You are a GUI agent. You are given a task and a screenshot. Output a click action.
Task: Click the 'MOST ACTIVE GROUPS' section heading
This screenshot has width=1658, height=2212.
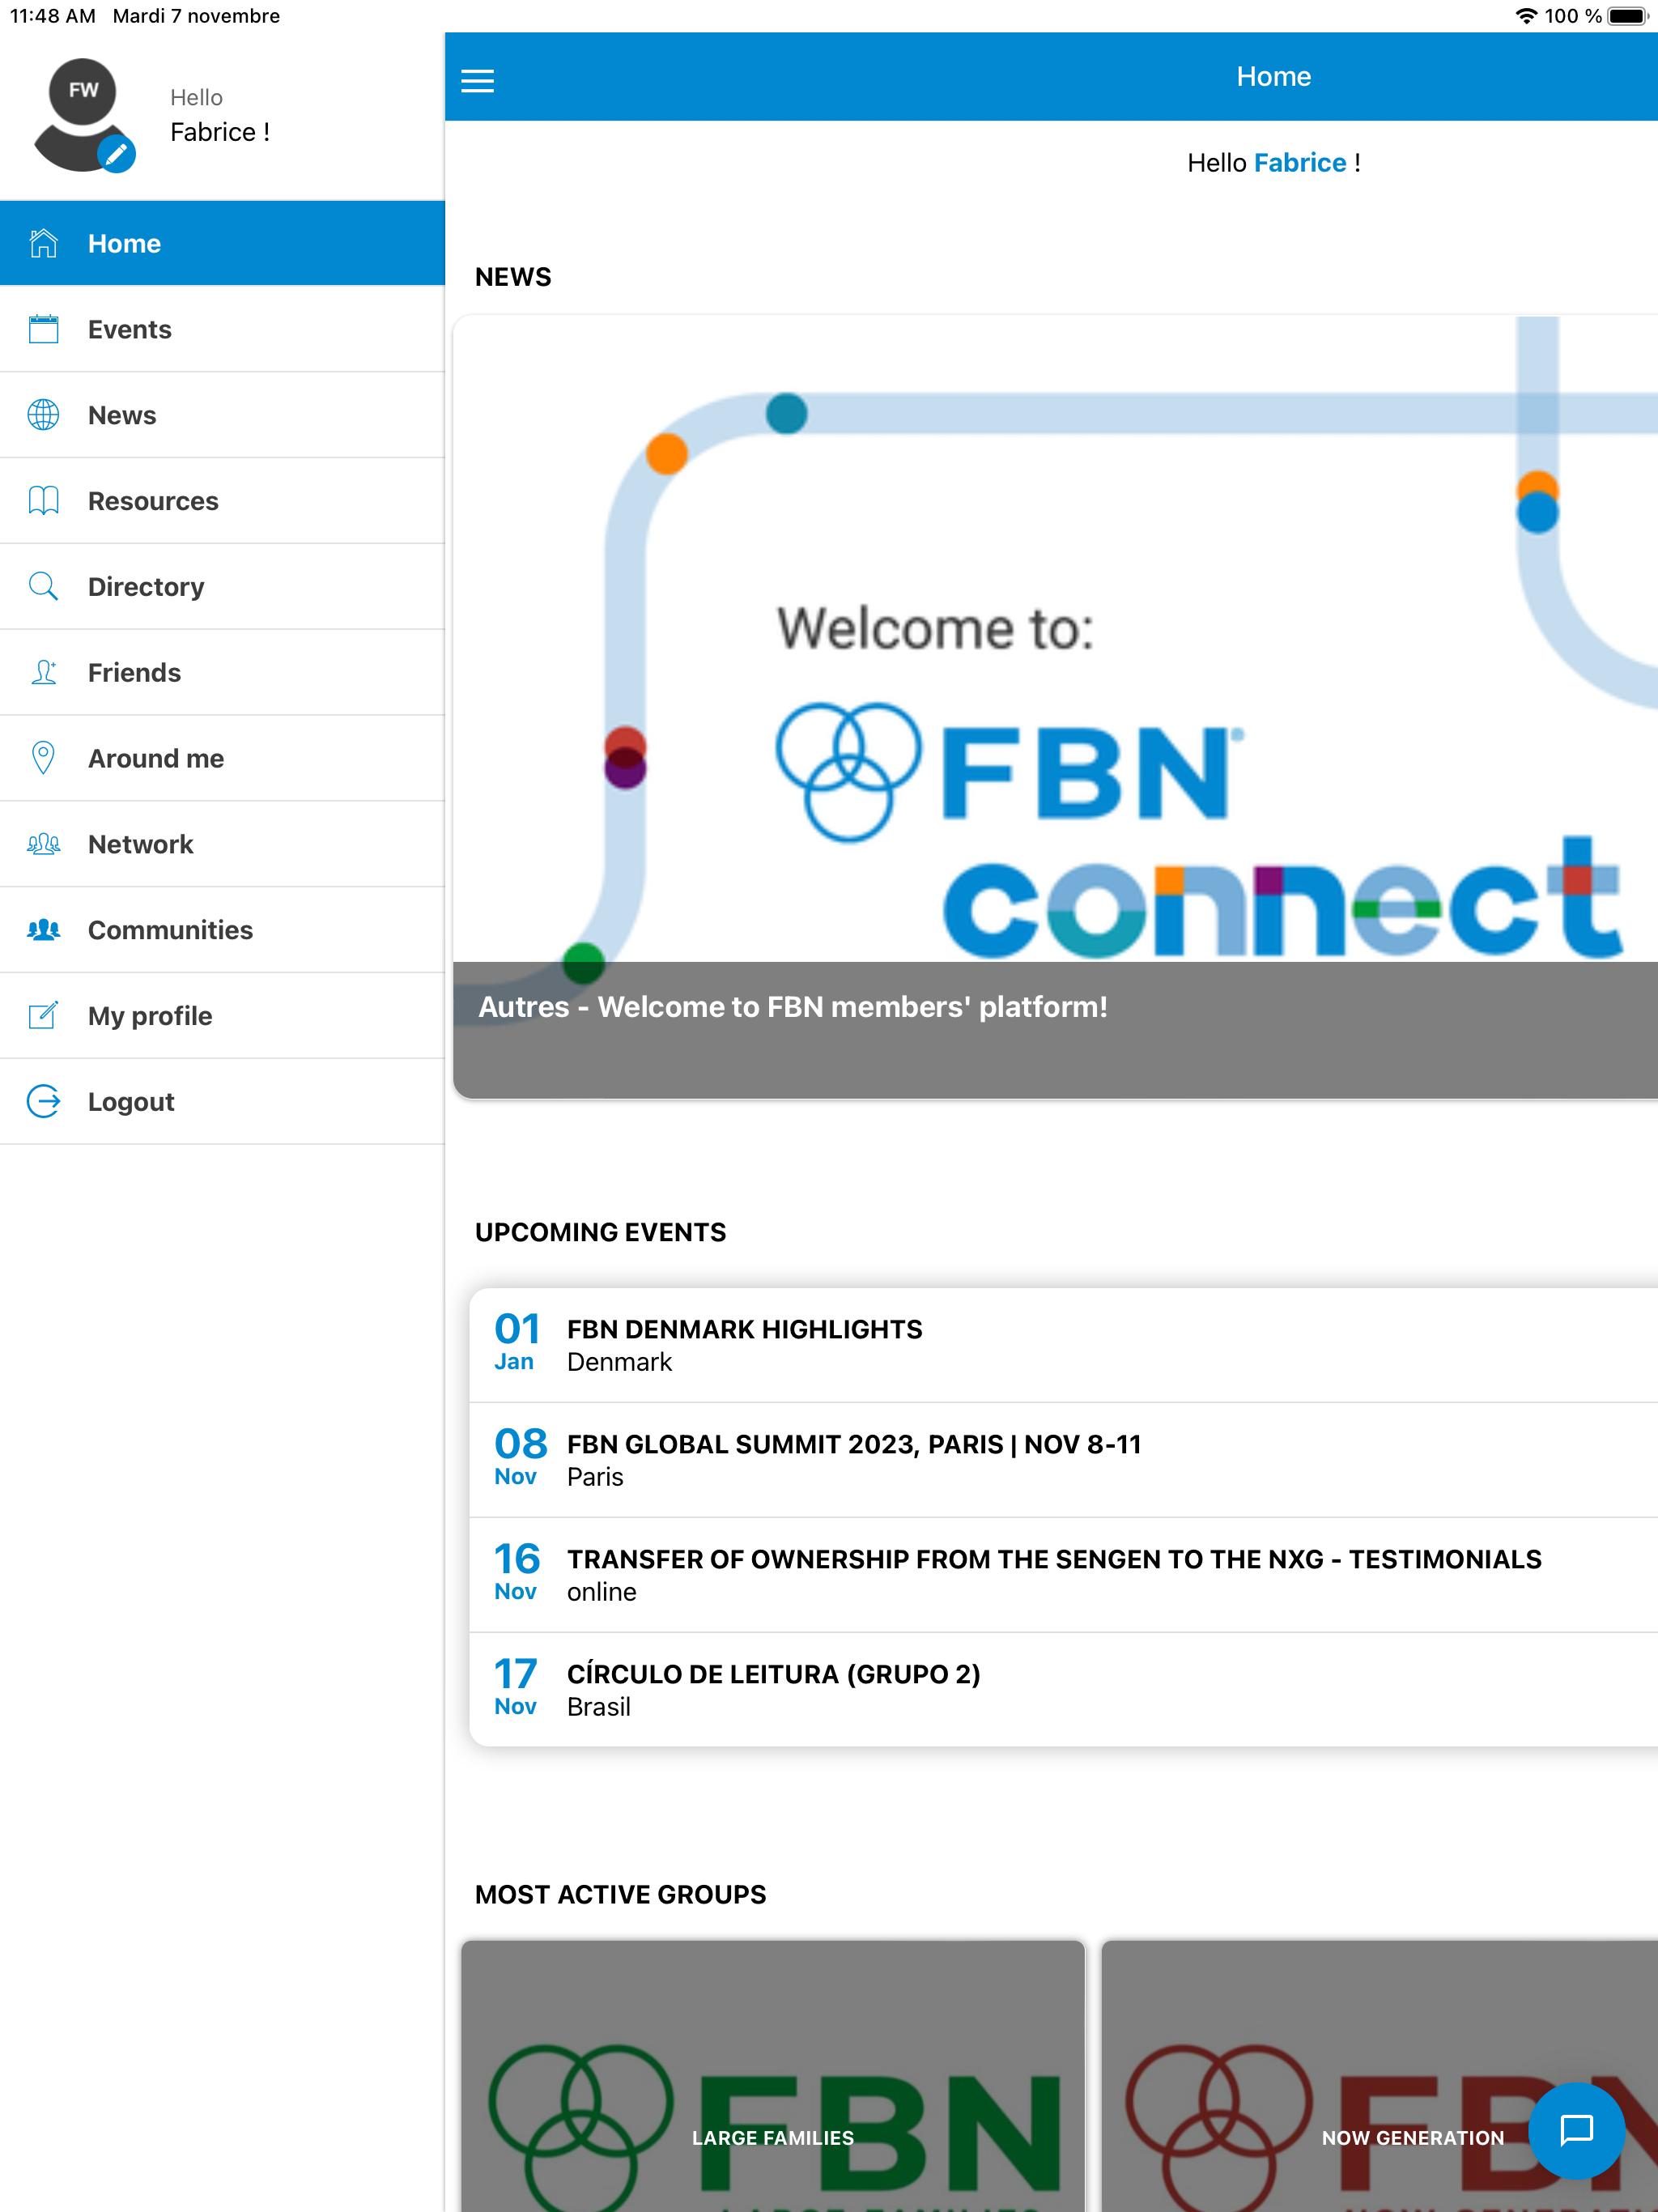[x=620, y=1894]
